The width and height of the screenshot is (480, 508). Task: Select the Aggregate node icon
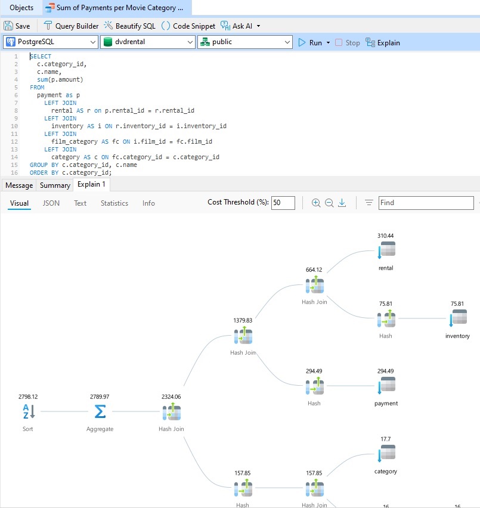[x=100, y=412]
